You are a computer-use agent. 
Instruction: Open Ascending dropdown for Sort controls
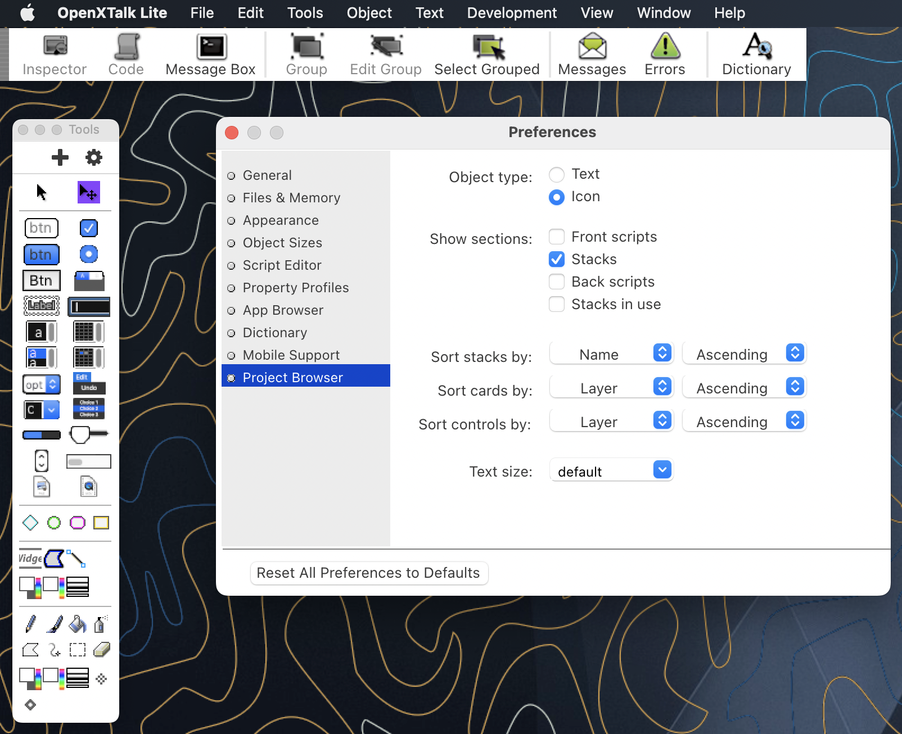tap(744, 421)
